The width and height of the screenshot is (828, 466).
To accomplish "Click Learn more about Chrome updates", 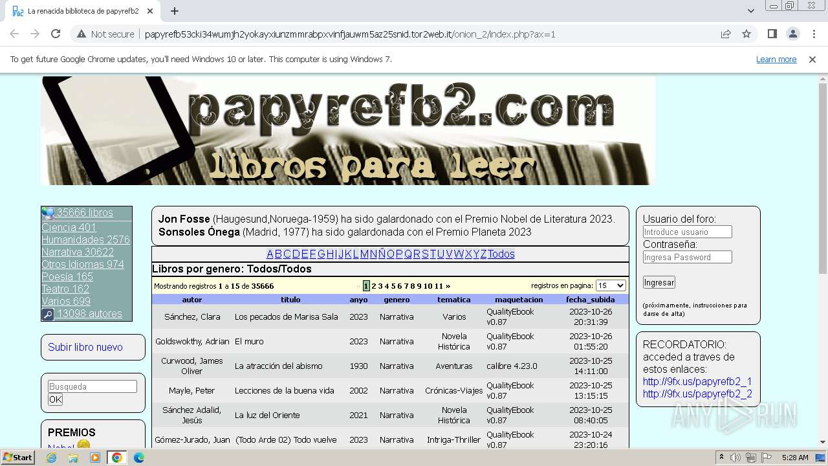I will coord(776,60).
